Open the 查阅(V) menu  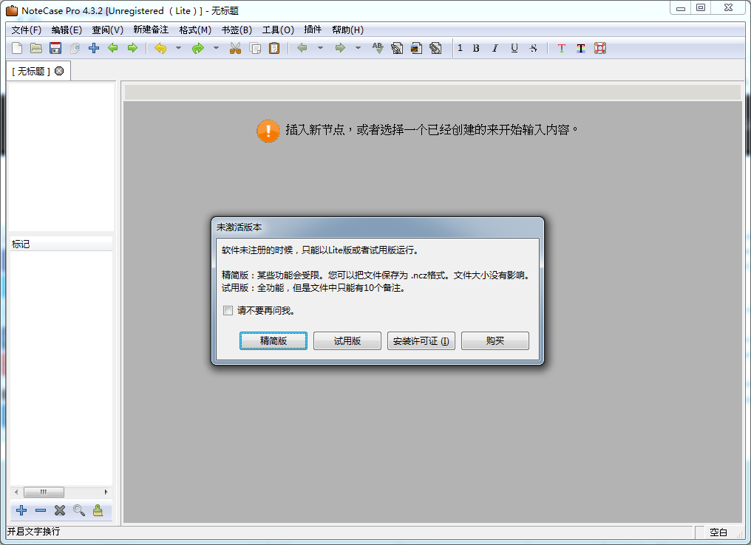pyautogui.click(x=108, y=30)
